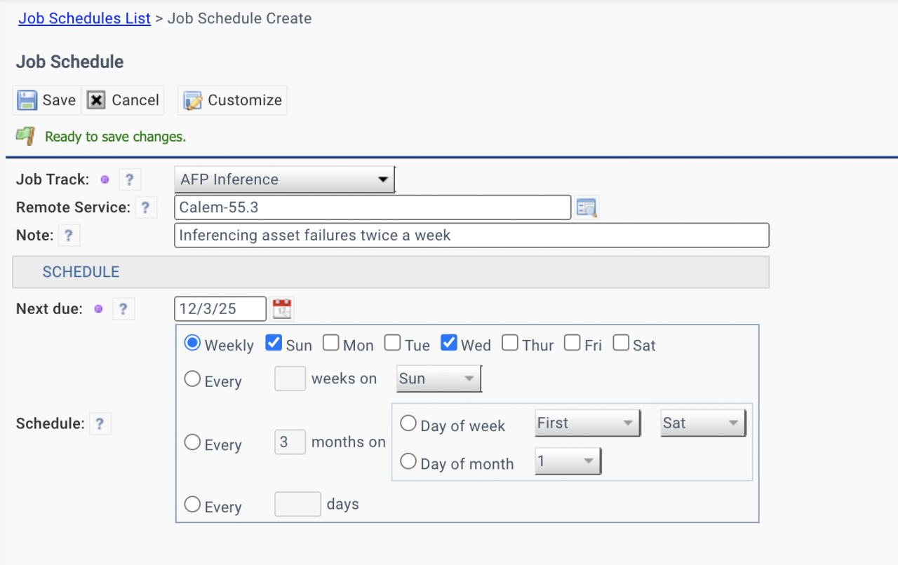Click the Save disk icon
Viewport: 898px width, 565px height.
(27, 100)
